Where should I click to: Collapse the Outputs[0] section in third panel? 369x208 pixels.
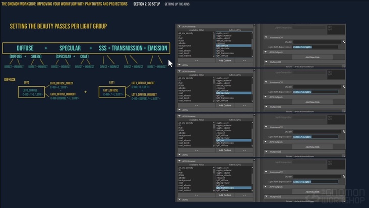click(x=266, y=151)
